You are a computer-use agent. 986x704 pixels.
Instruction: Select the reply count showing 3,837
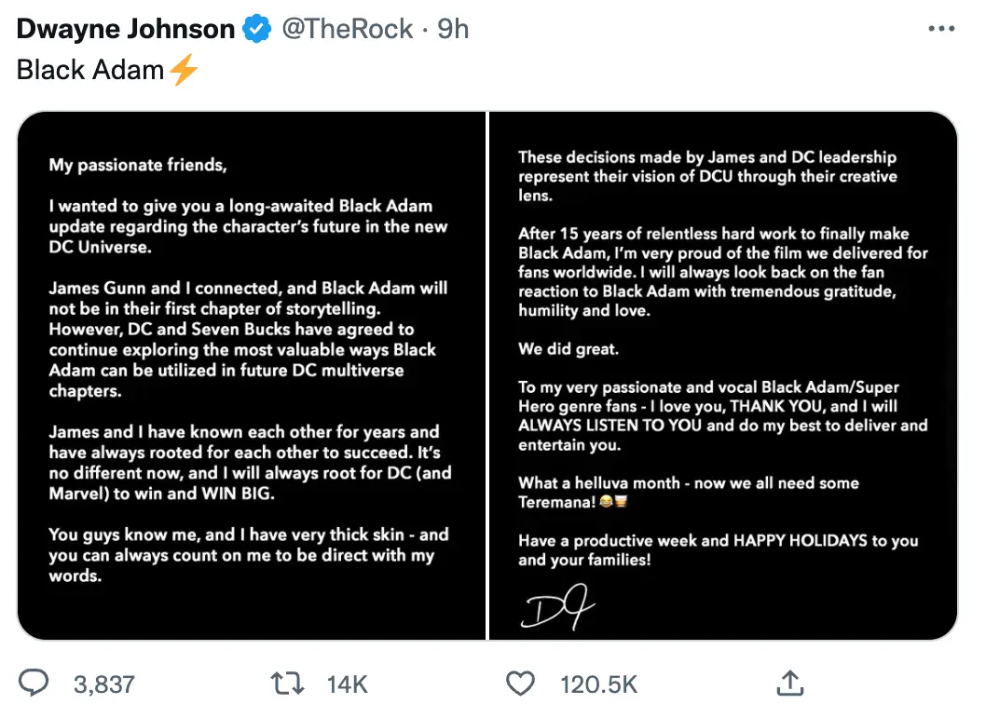click(103, 683)
